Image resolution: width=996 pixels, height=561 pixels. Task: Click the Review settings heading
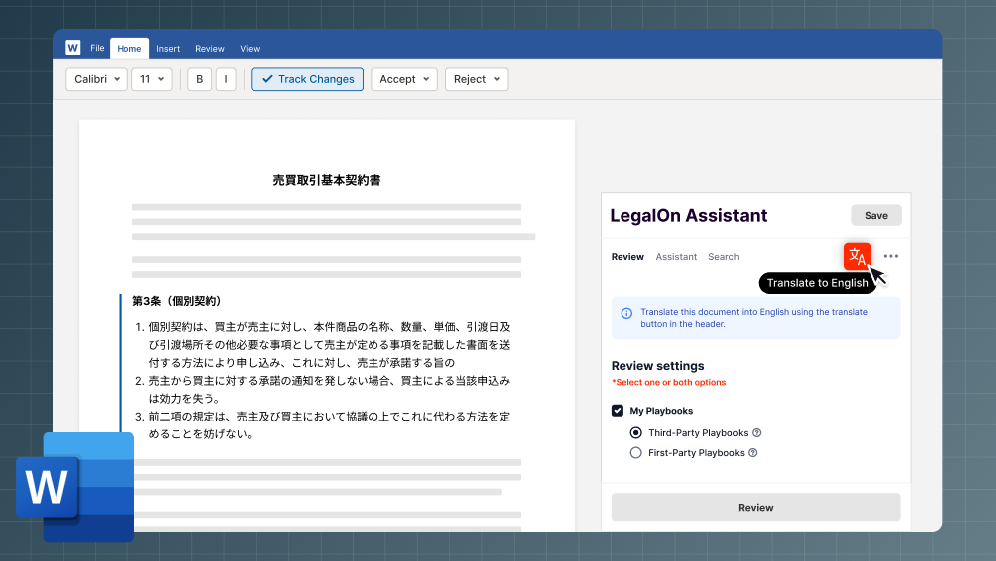[658, 366]
